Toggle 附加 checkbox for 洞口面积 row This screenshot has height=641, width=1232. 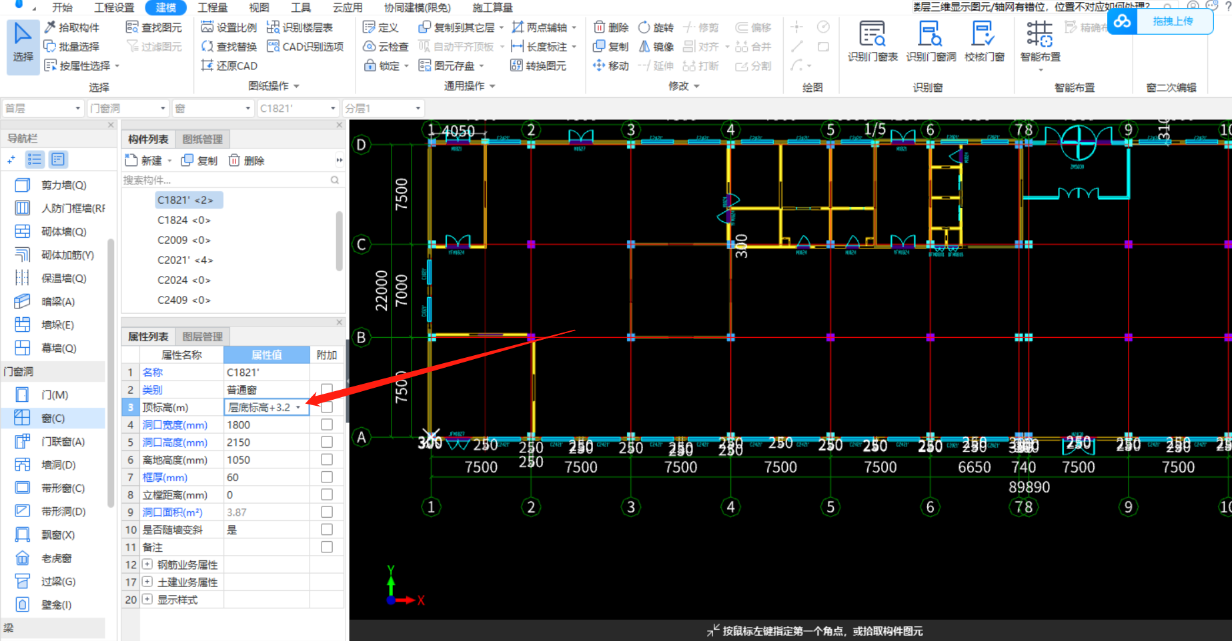(x=327, y=512)
